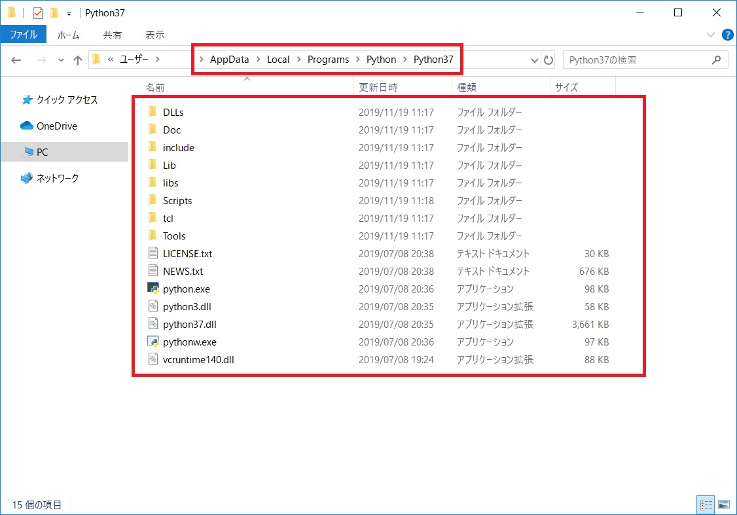Select the pythonw.exe application icon

click(x=153, y=342)
